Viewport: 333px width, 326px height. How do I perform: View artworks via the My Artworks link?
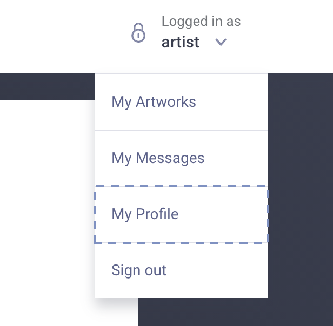click(154, 101)
